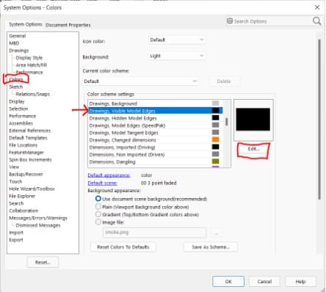Switch to the System Options tab
Image resolution: width=326 pixels, height=292 pixels.
[x=26, y=24]
